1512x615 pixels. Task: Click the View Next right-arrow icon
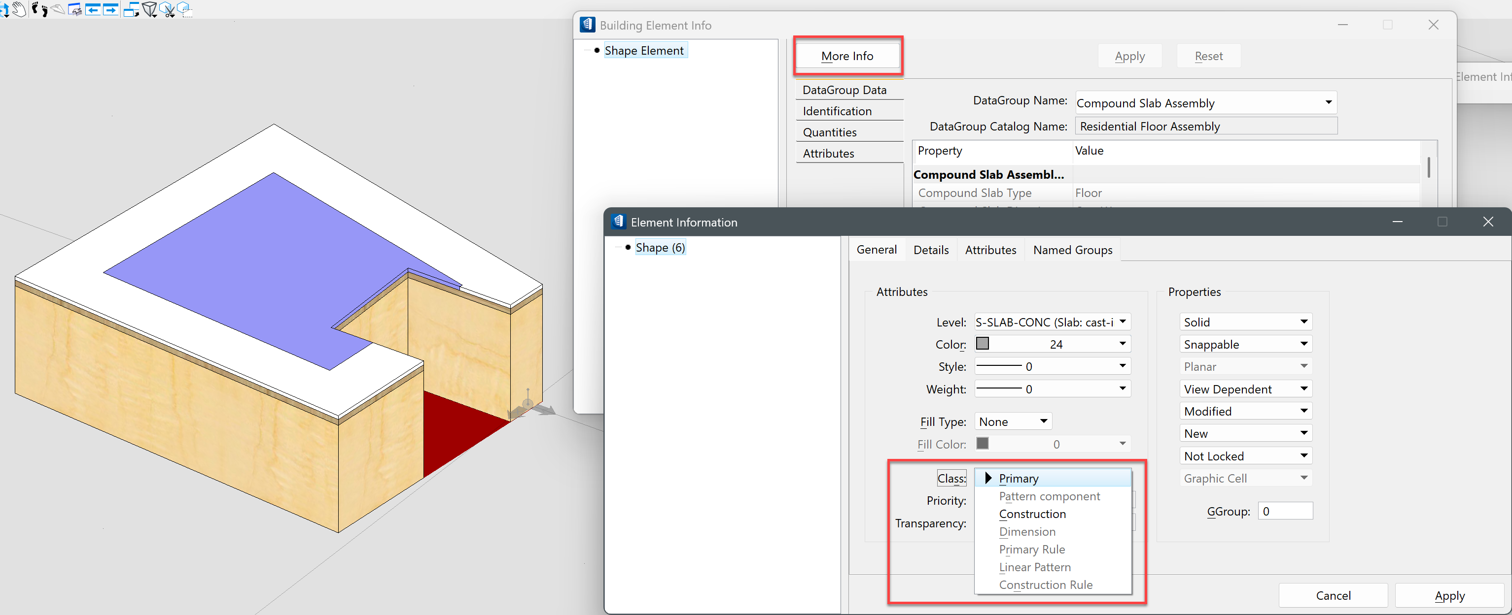point(110,9)
